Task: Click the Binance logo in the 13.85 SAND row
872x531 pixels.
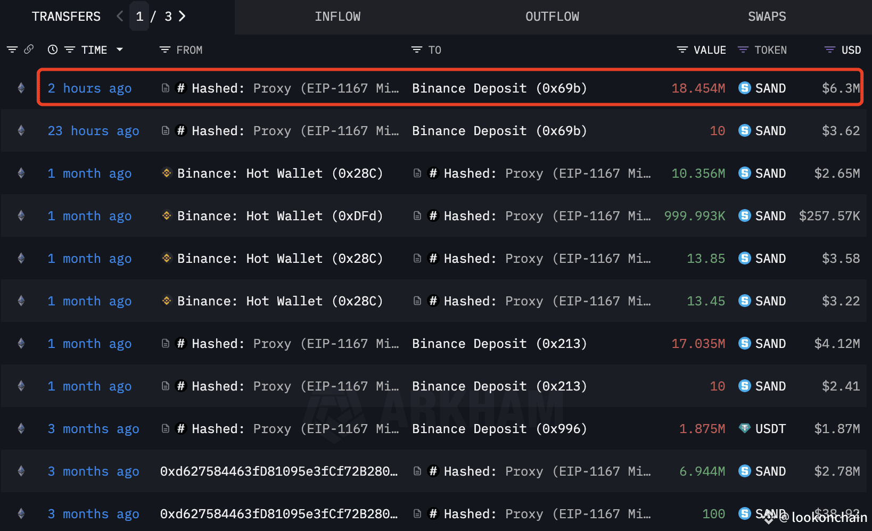Action: pyautogui.click(x=167, y=258)
